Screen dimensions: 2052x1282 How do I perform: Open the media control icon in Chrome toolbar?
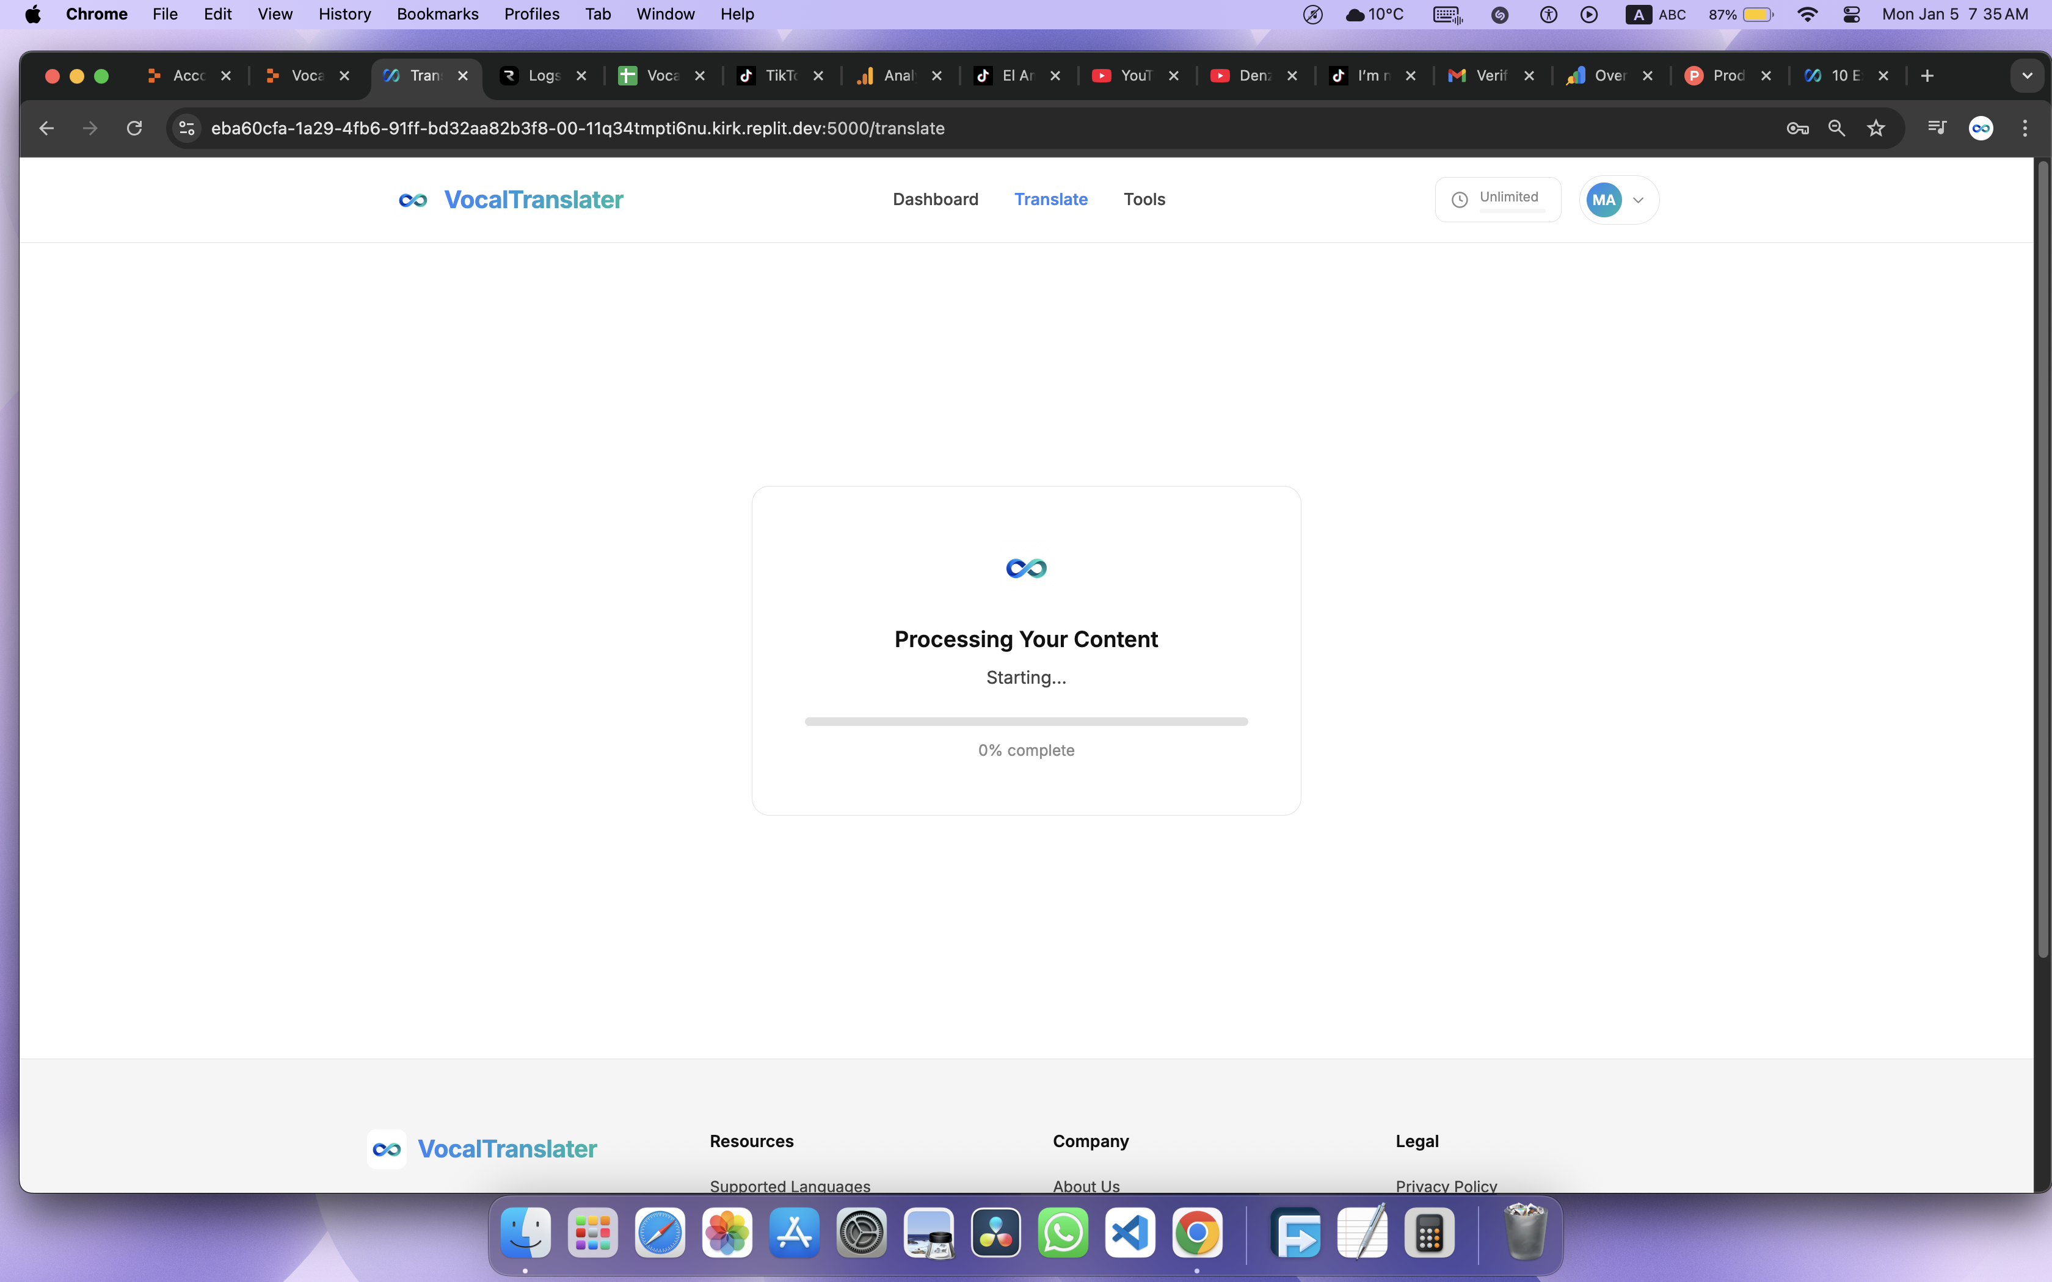1937,128
